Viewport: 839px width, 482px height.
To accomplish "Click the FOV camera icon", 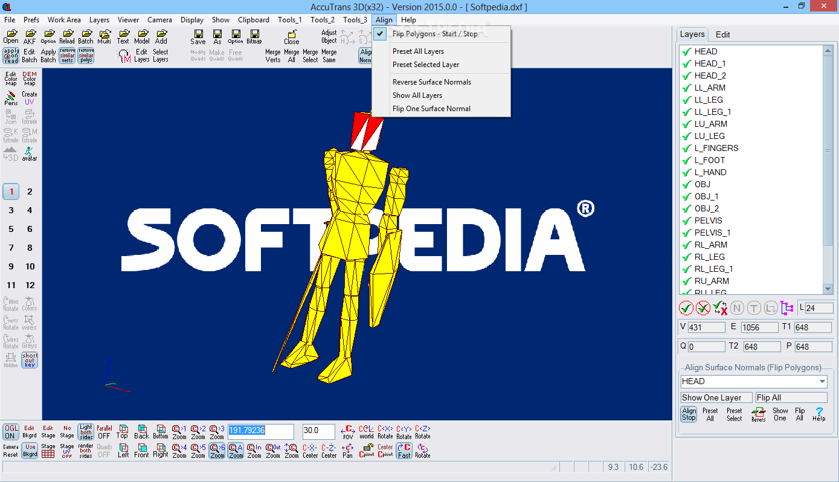I will (348, 431).
